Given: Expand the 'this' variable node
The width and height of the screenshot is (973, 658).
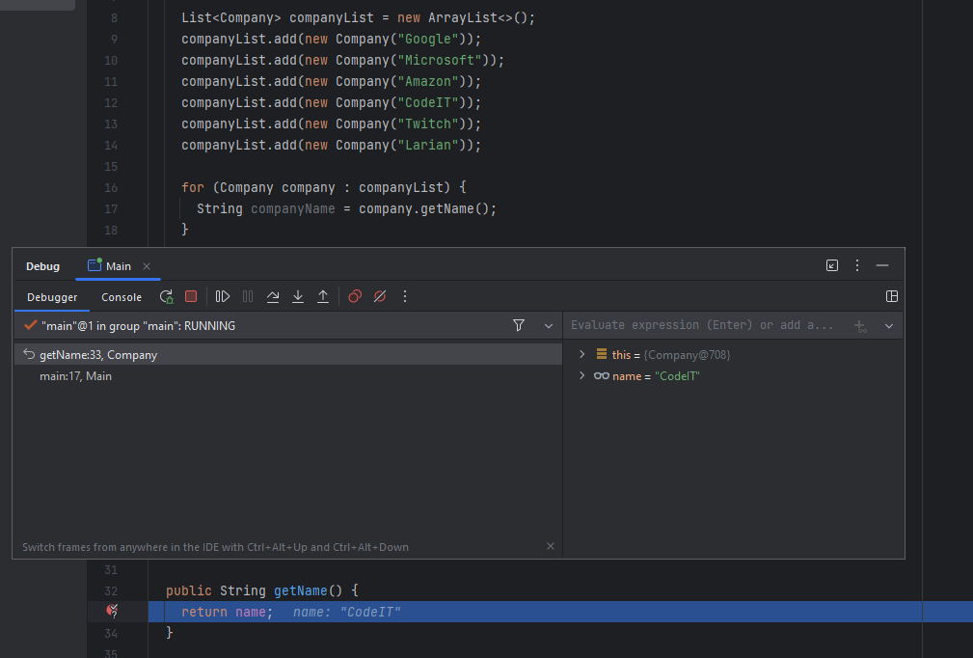Looking at the screenshot, I should point(581,355).
